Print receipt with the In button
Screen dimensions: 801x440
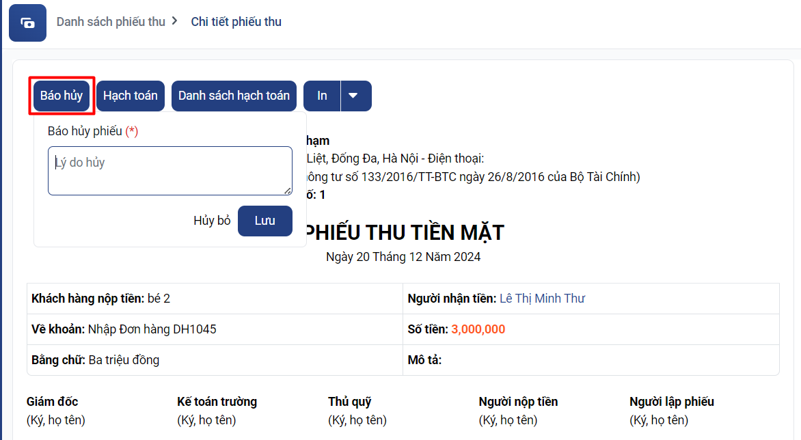[322, 96]
